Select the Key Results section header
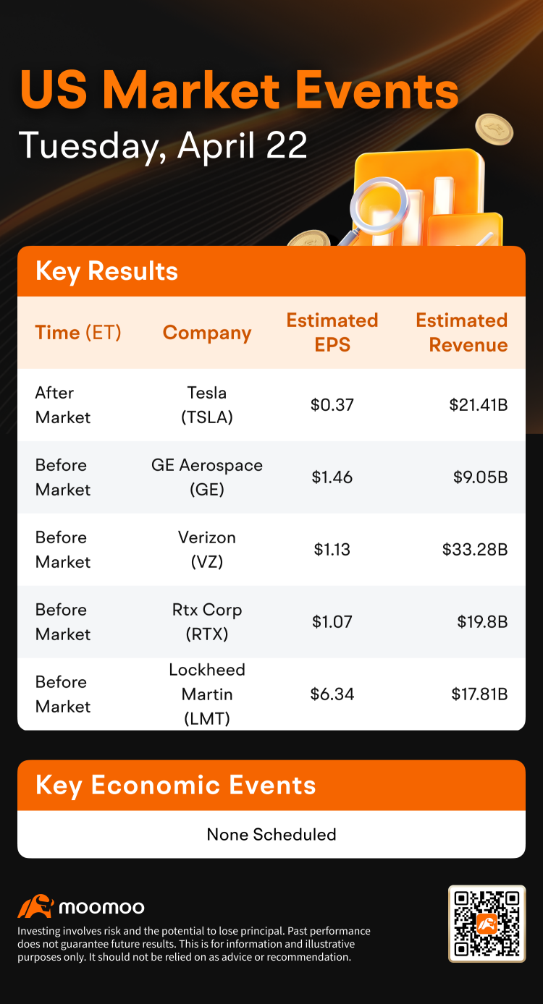 pos(271,271)
